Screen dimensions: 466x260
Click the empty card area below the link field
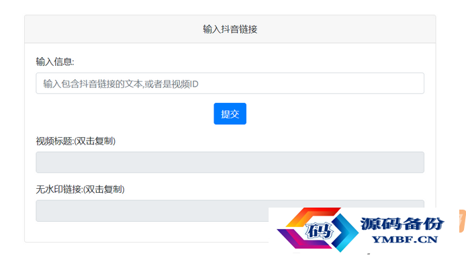pos(148,231)
